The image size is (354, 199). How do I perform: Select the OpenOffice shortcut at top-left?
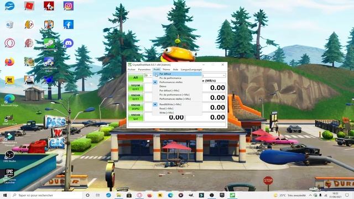point(9,6)
